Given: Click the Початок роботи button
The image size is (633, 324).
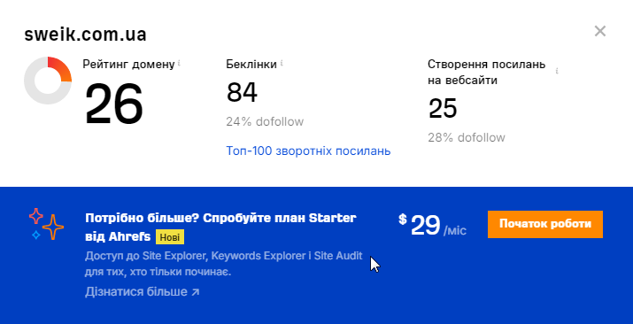Looking at the screenshot, I should 545,224.
